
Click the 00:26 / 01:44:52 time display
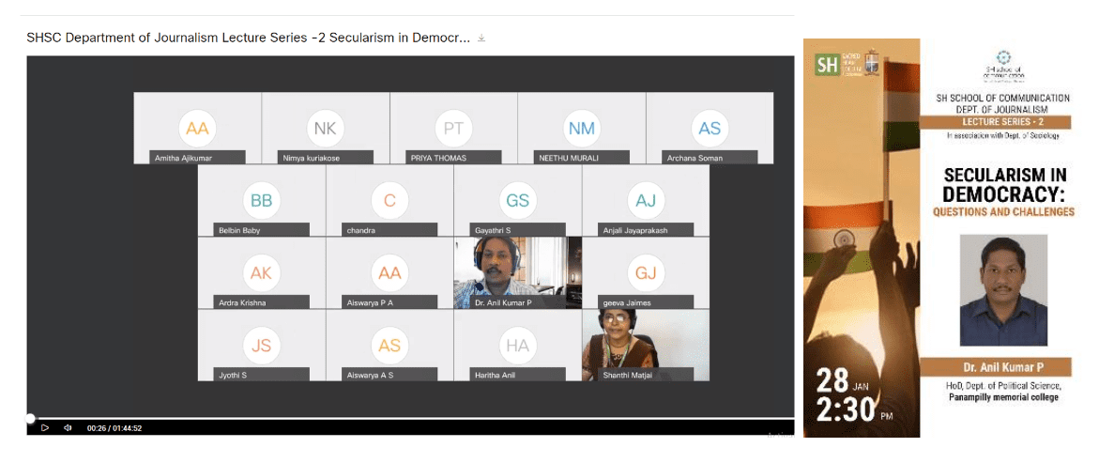point(114,428)
